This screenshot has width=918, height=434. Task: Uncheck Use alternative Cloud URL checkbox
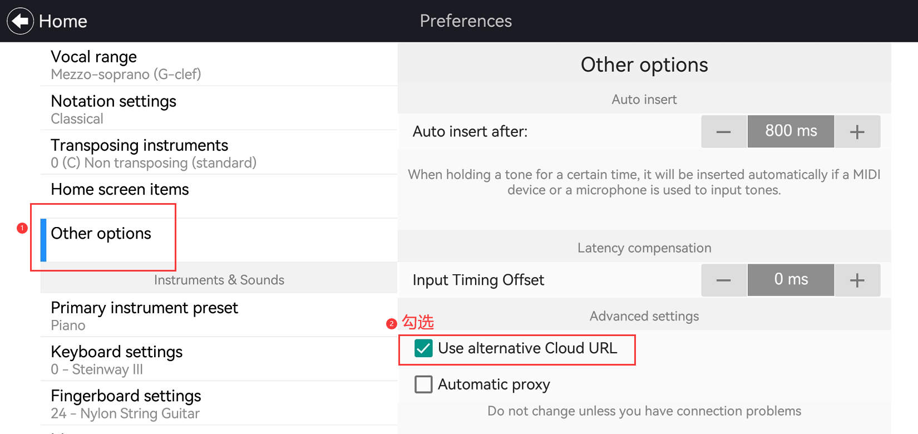[x=423, y=349]
